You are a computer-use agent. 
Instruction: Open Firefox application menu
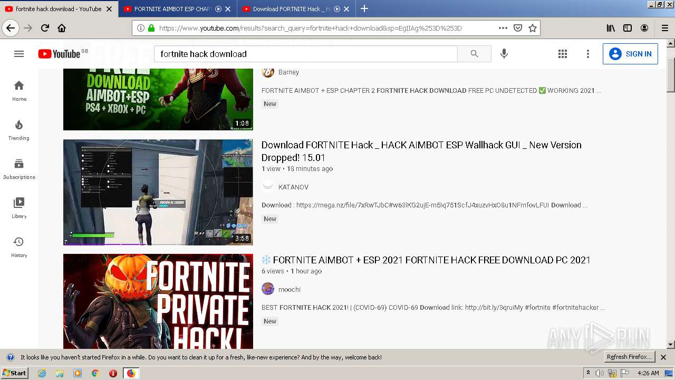[x=665, y=28]
